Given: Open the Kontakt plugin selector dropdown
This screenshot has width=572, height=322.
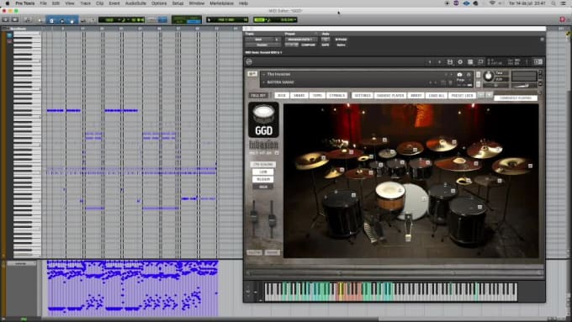Looking at the screenshot, I should click(262, 45).
